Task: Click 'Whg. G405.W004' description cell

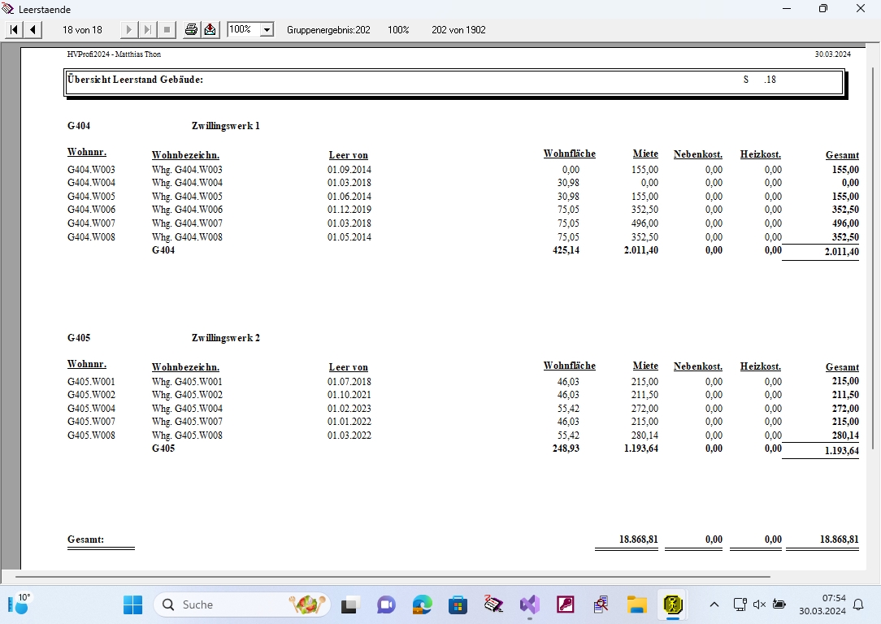Action: point(187,409)
